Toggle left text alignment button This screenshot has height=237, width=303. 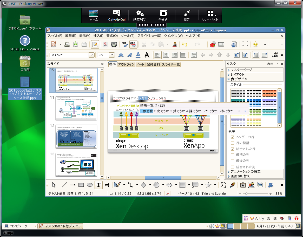click(x=157, y=55)
